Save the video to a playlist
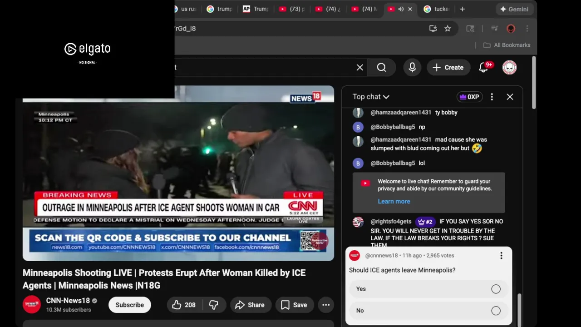The height and width of the screenshot is (327, 581). 294,305
